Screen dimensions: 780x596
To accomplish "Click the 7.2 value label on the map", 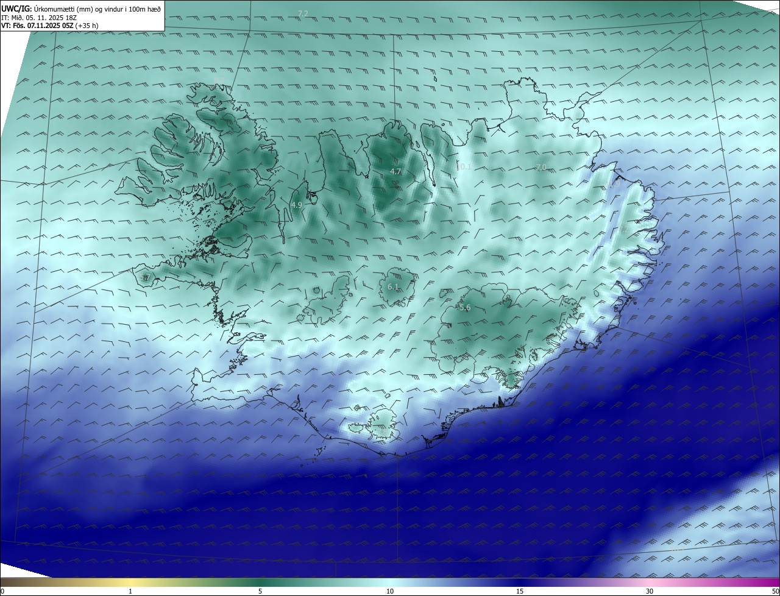I will pos(303,13).
